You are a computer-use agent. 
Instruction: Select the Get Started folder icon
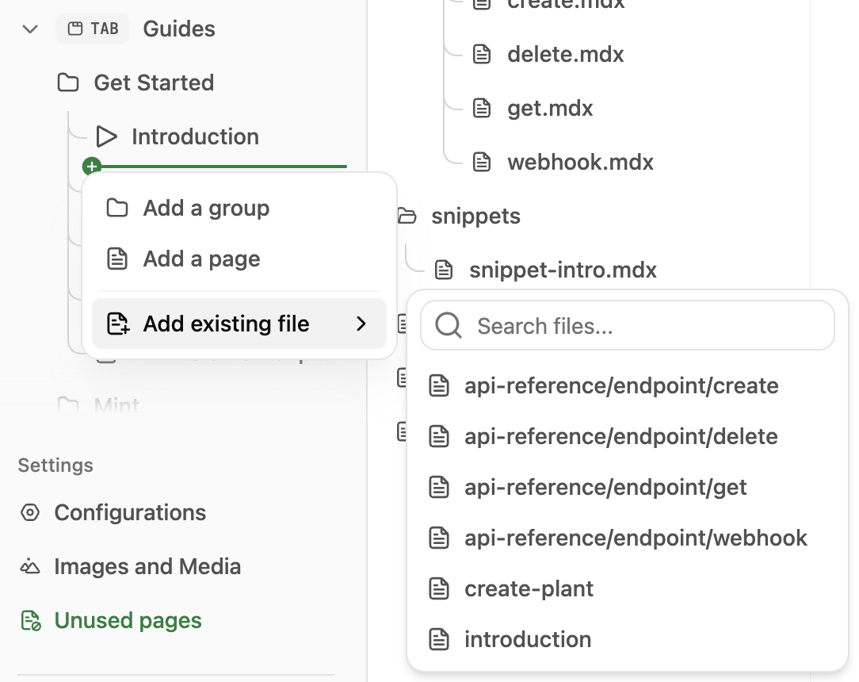point(69,82)
